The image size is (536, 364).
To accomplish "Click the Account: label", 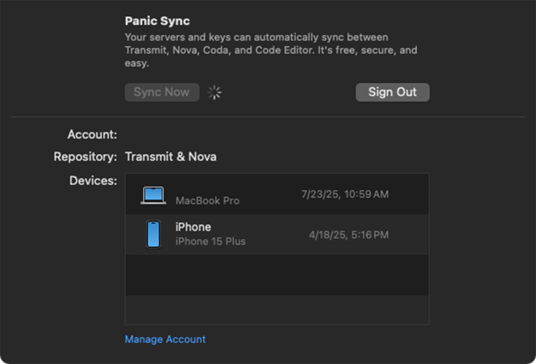I will [x=92, y=134].
